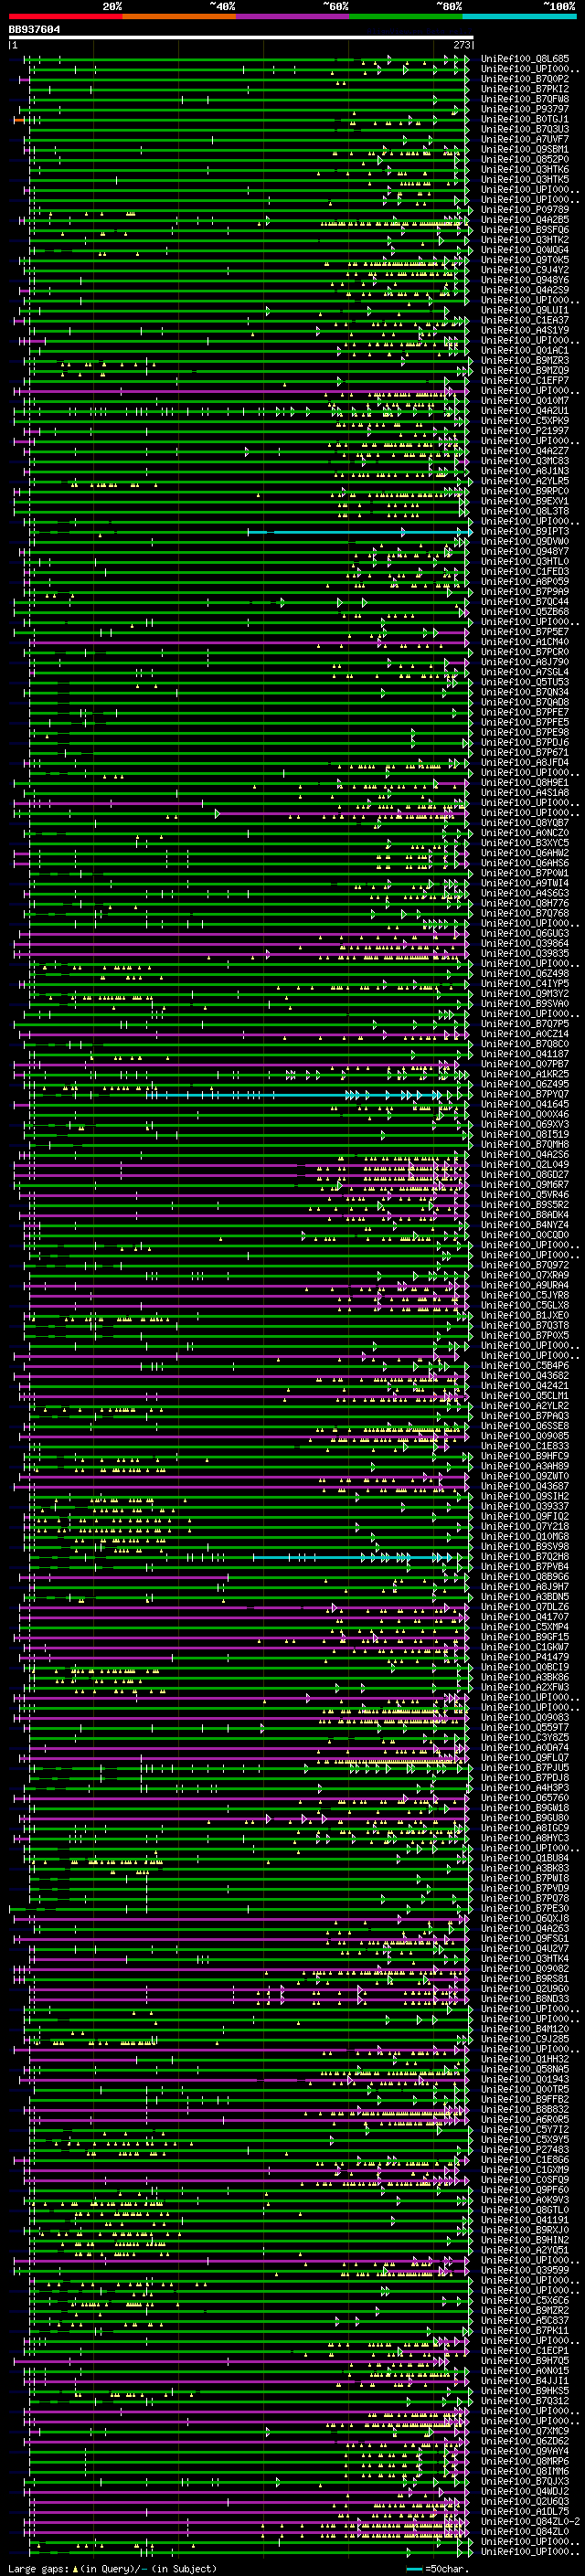Click the orange ~40% identity legend bar
This screenshot has width=585, height=2576.
click(x=179, y=16)
